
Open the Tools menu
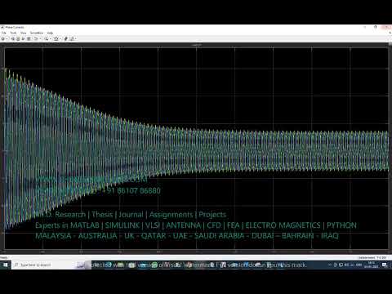(x=13, y=33)
